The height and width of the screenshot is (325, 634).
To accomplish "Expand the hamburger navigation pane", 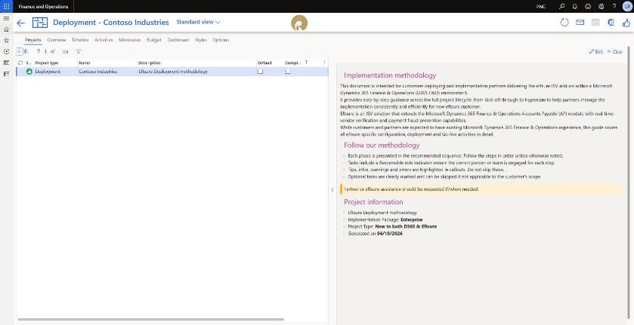I will (6, 19).
